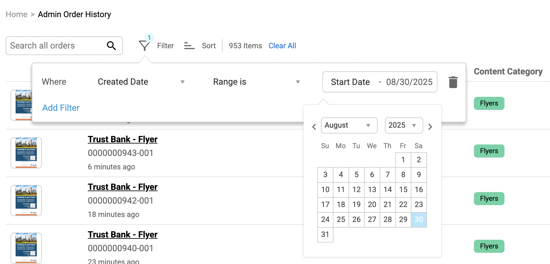Advance to next month in calendar
The image size is (550, 264).
click(430, 127)
